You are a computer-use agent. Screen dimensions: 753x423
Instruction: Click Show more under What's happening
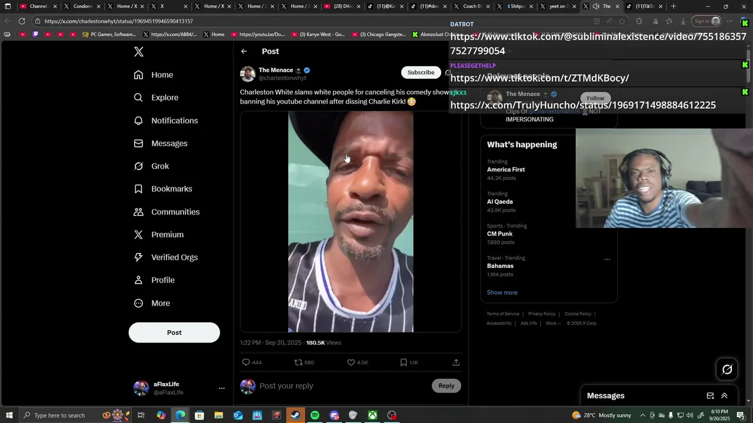coord(502,293)
